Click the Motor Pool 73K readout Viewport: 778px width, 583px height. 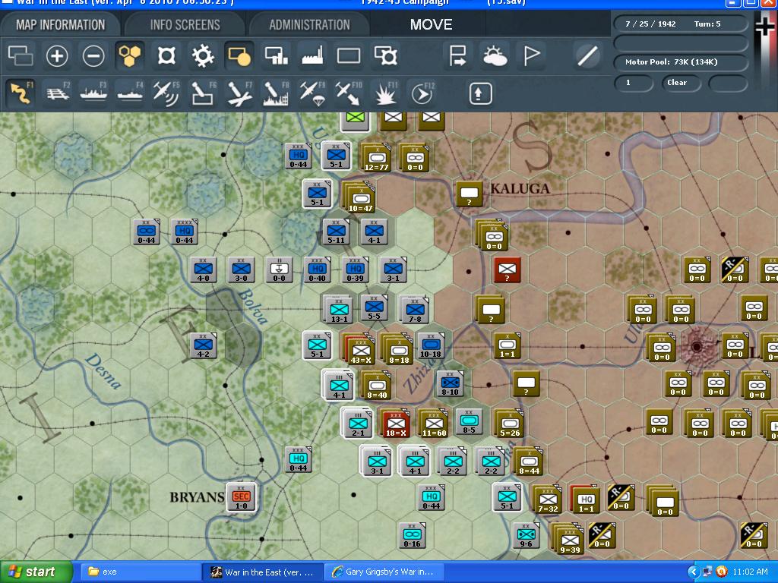(x=680, y=62)
